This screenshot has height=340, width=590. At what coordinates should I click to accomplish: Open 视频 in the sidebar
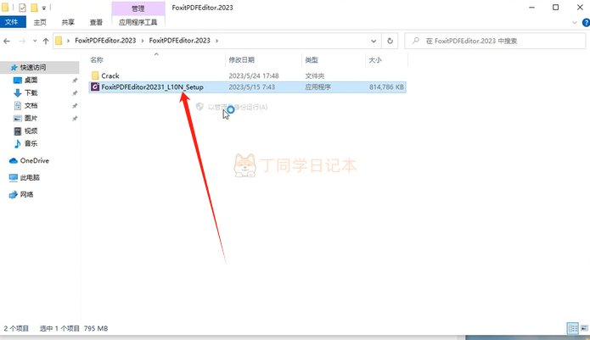[31, 131]
